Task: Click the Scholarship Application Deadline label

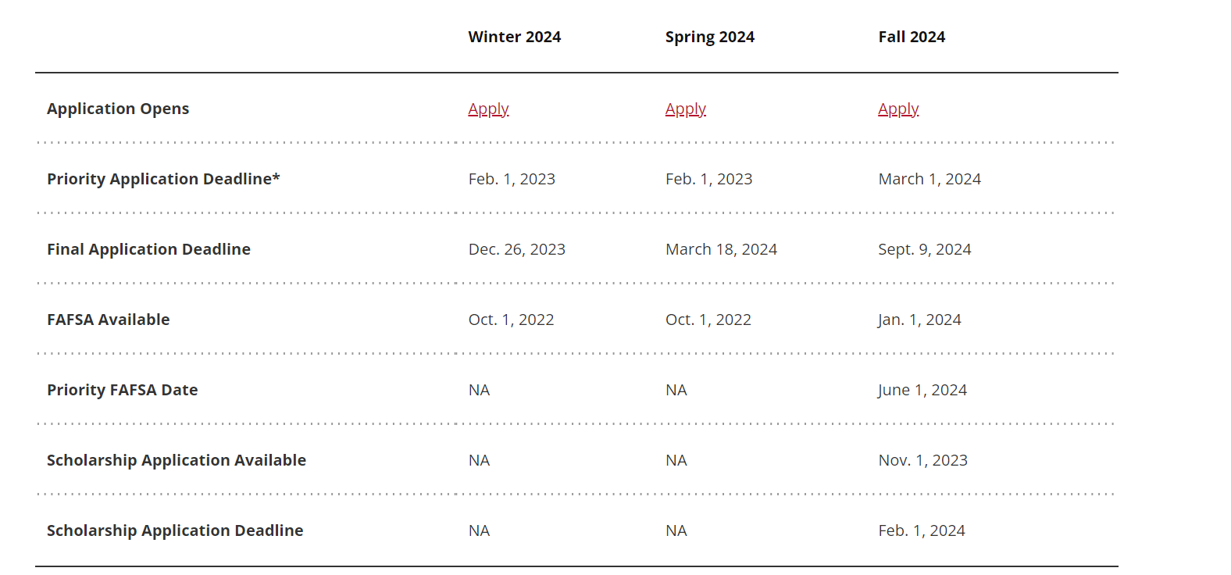Action: pos(175,530)
